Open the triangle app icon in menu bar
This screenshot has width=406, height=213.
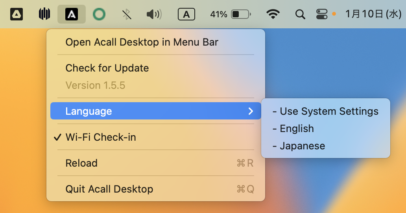pos(17,14)
